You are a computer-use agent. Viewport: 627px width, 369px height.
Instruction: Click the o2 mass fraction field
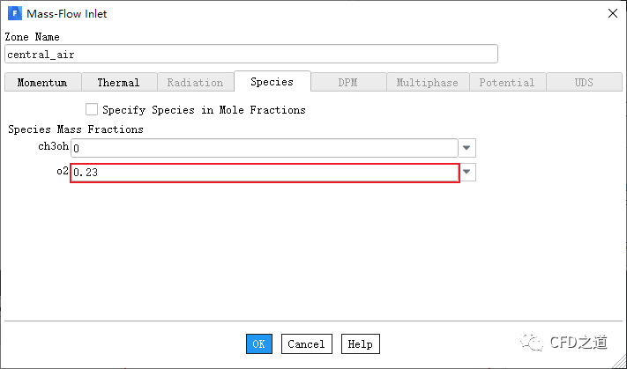coord(265,173)
